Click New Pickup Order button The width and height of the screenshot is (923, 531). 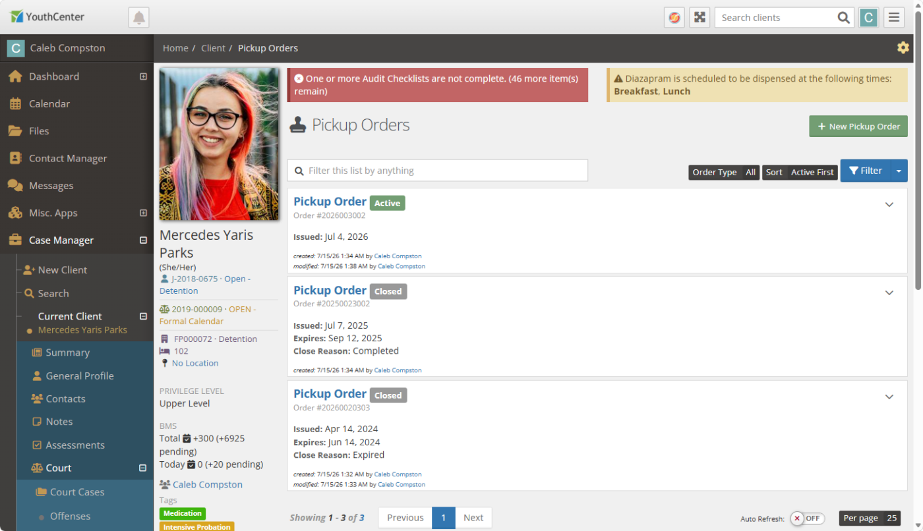click(x=858, y=126)
